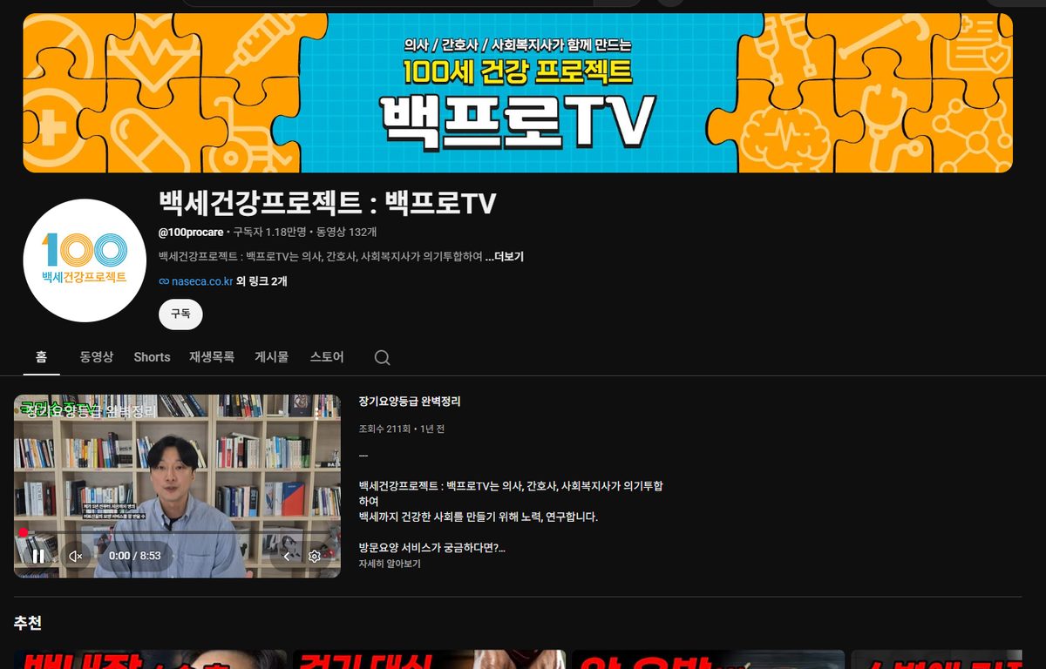Click the 조회수 211회 view count text
This screenshot has width=1046, height=669.
[x=383, y=429]
